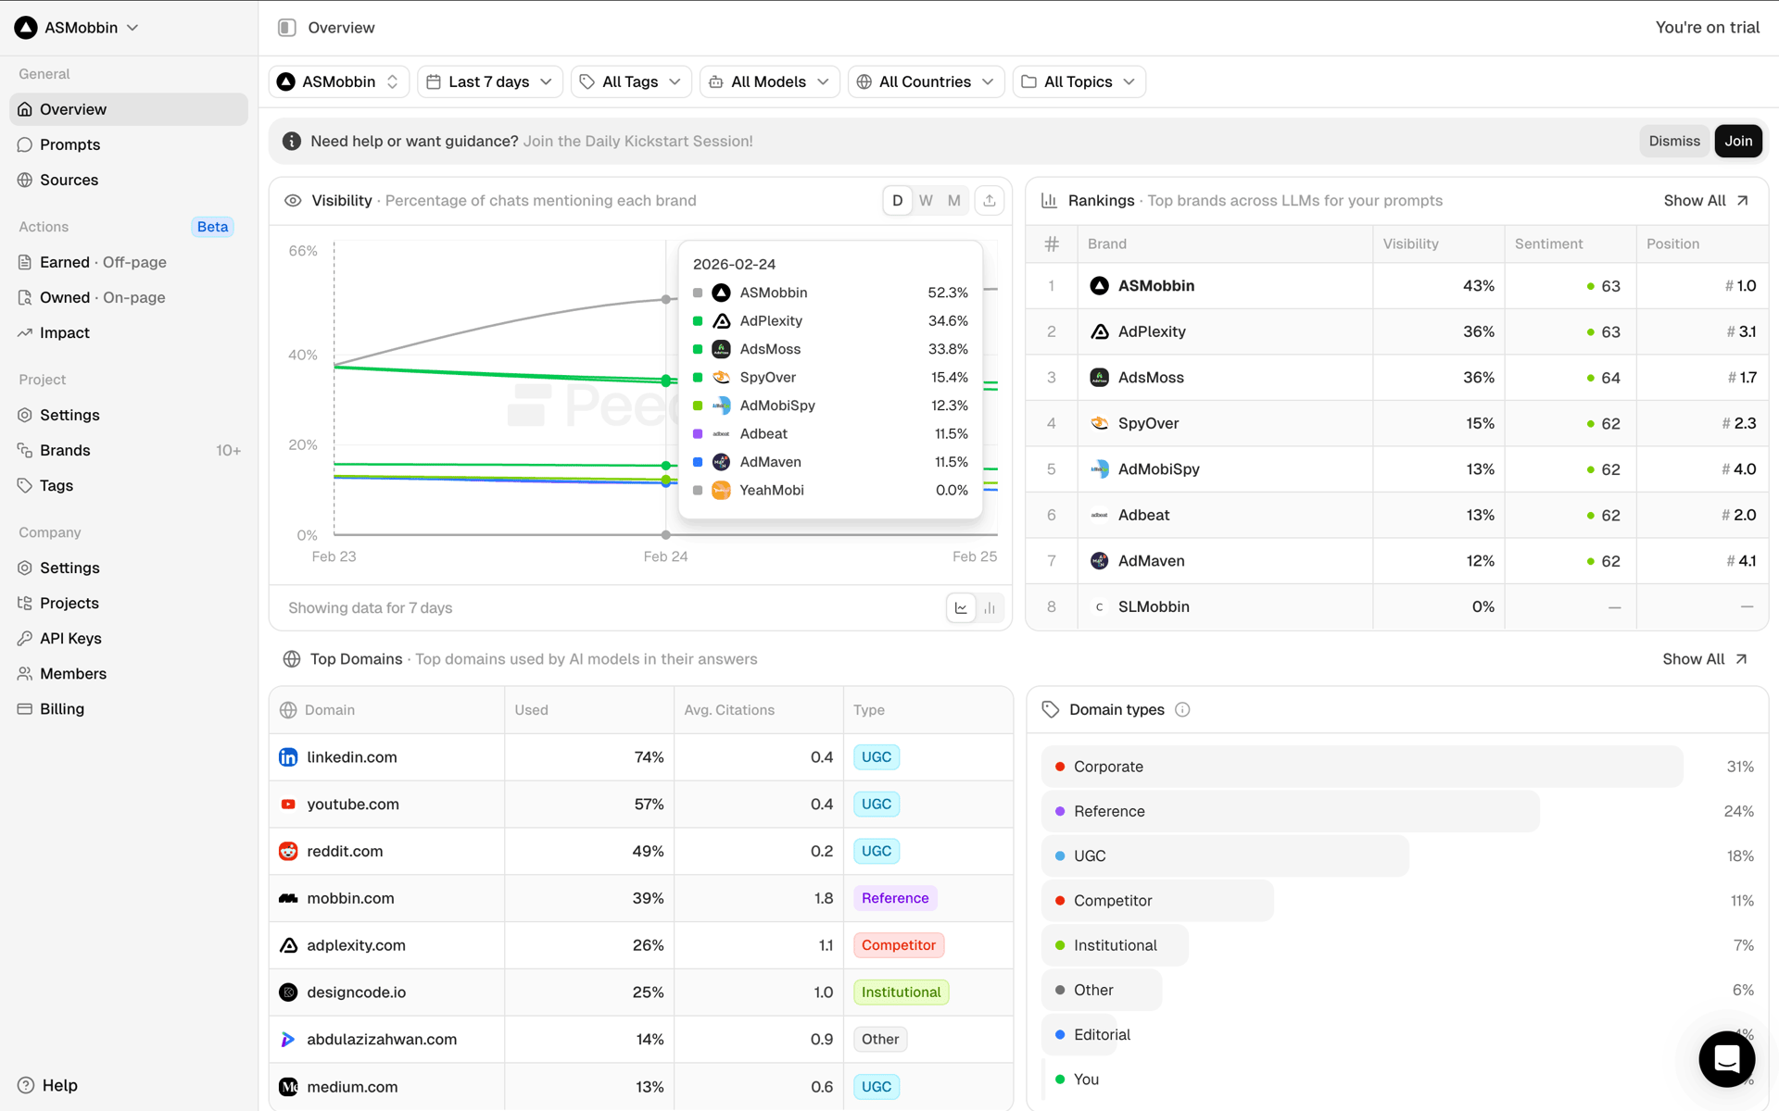
Task: Open Earned Off-page actions
Action: (x=129, y=262)
